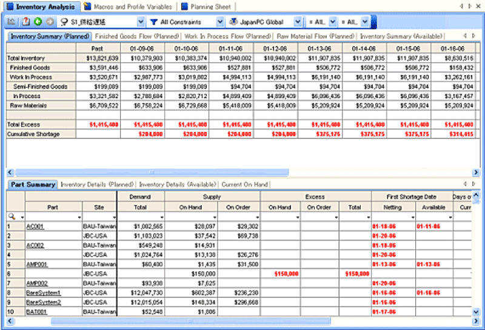
Task: Click Part Summary vertical scroll down arrow
Action: click(x=477, y=312)
